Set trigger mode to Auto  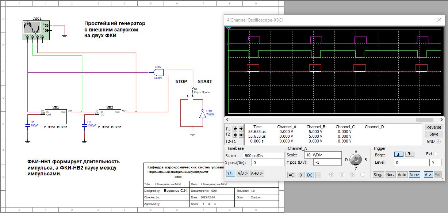pos(402,175)
